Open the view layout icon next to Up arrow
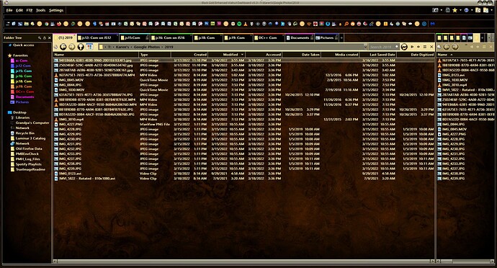Viewport: 497px width, 268px height. [89, 47]
